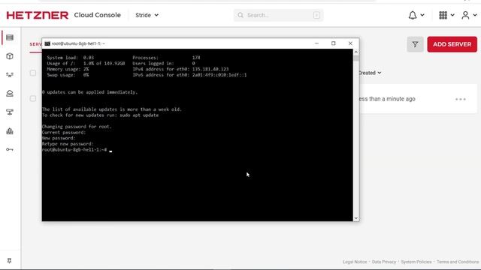This screenshot has height=270, width=481.
Task: Click the filter funnel button
Action: [415, 44]
